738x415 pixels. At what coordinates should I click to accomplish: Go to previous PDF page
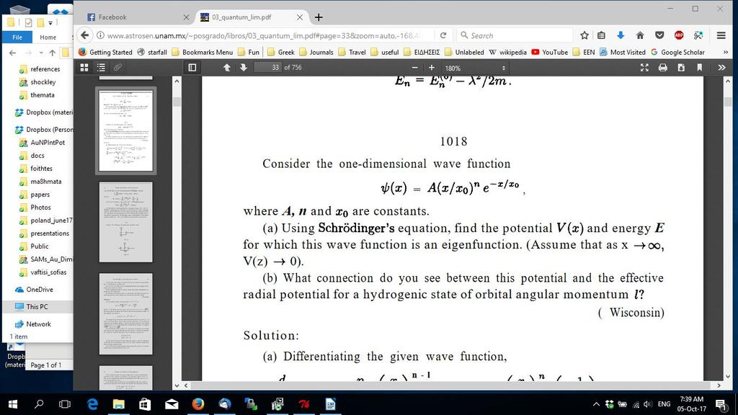(227, 68)
